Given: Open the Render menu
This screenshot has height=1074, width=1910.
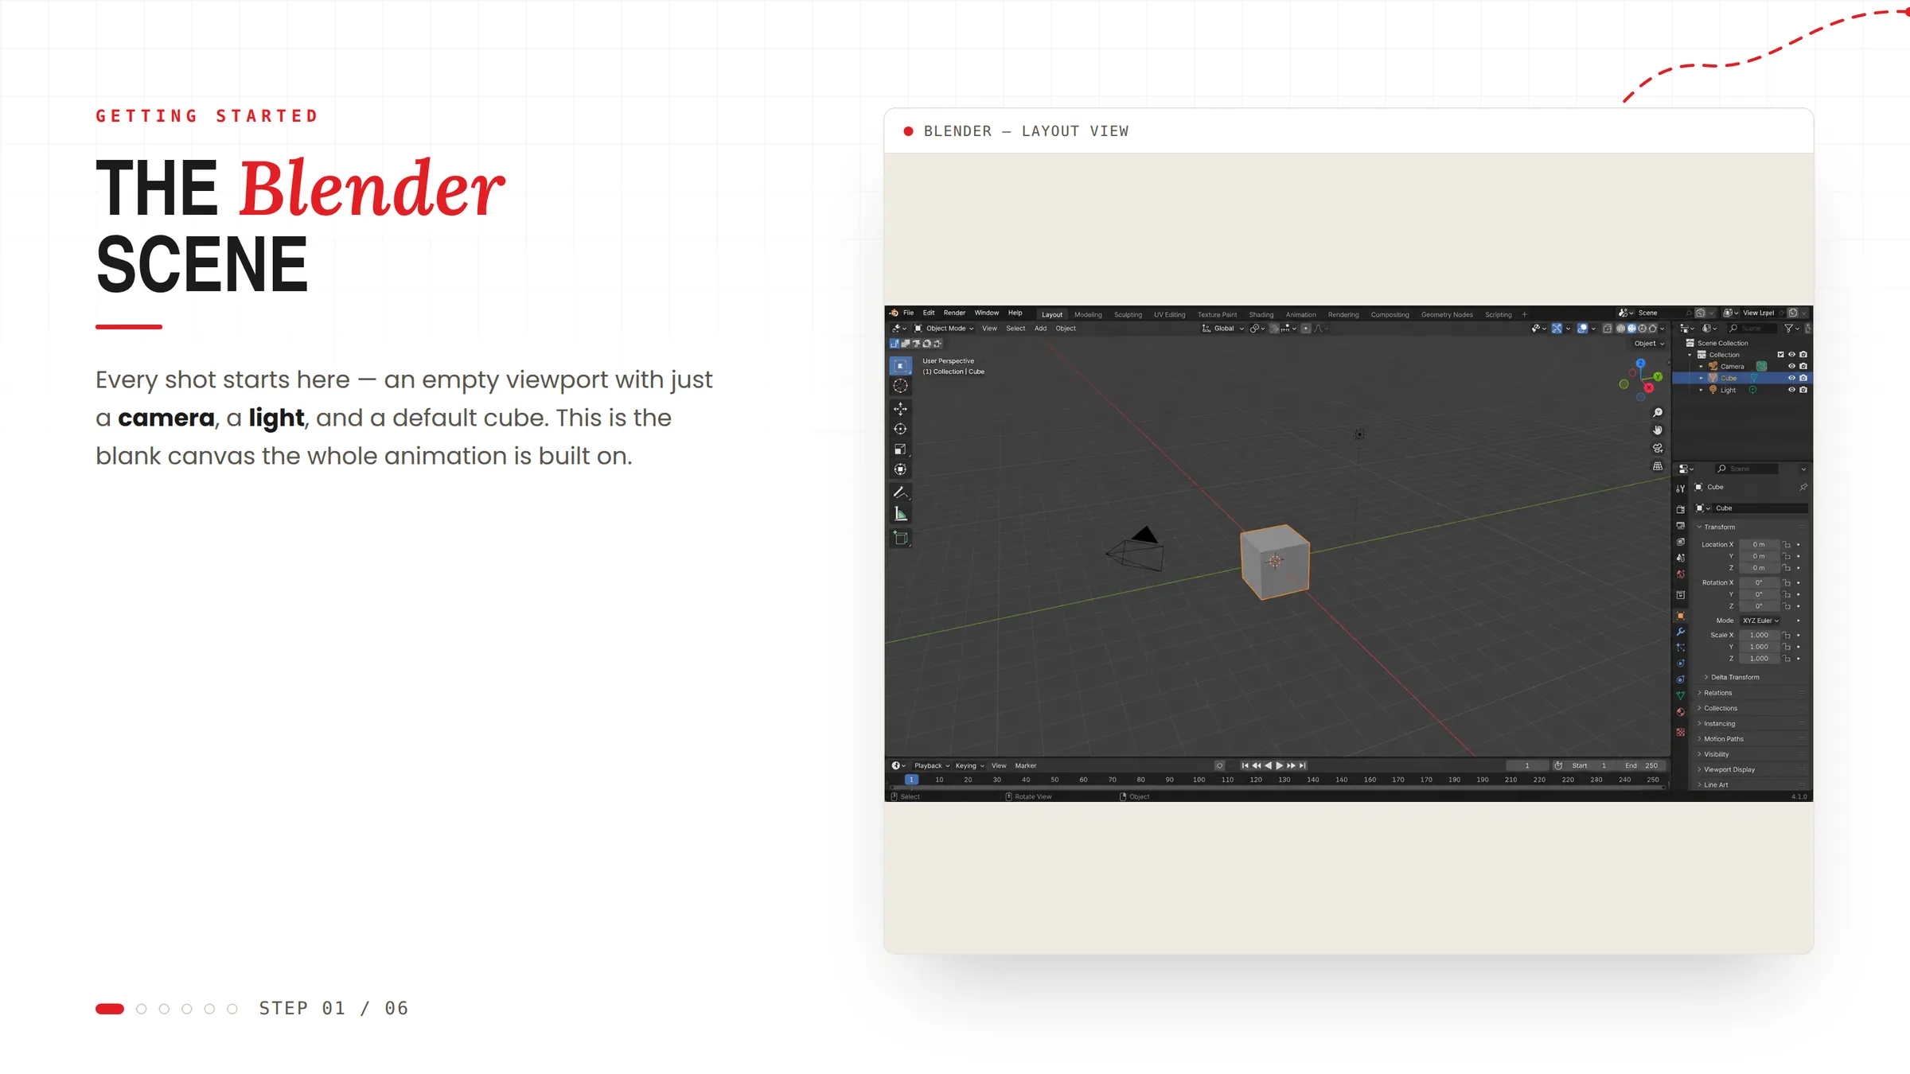Looking at the screenshot, I should coord(954,313).
